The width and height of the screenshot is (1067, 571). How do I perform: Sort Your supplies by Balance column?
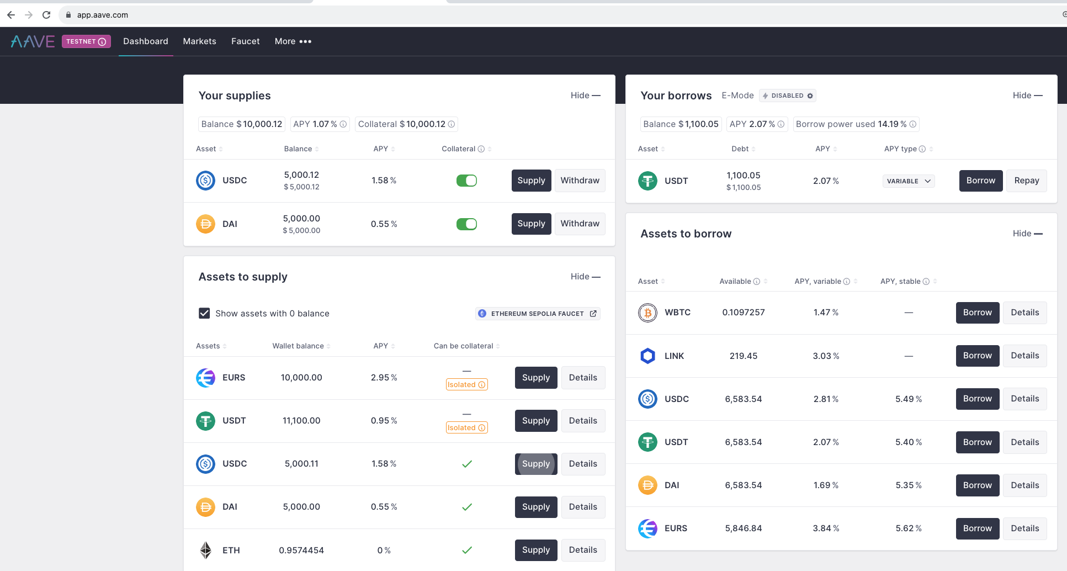click(x=301, y=149)
